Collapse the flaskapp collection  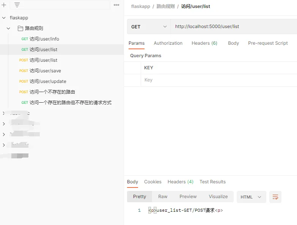(x=4, y=18)
